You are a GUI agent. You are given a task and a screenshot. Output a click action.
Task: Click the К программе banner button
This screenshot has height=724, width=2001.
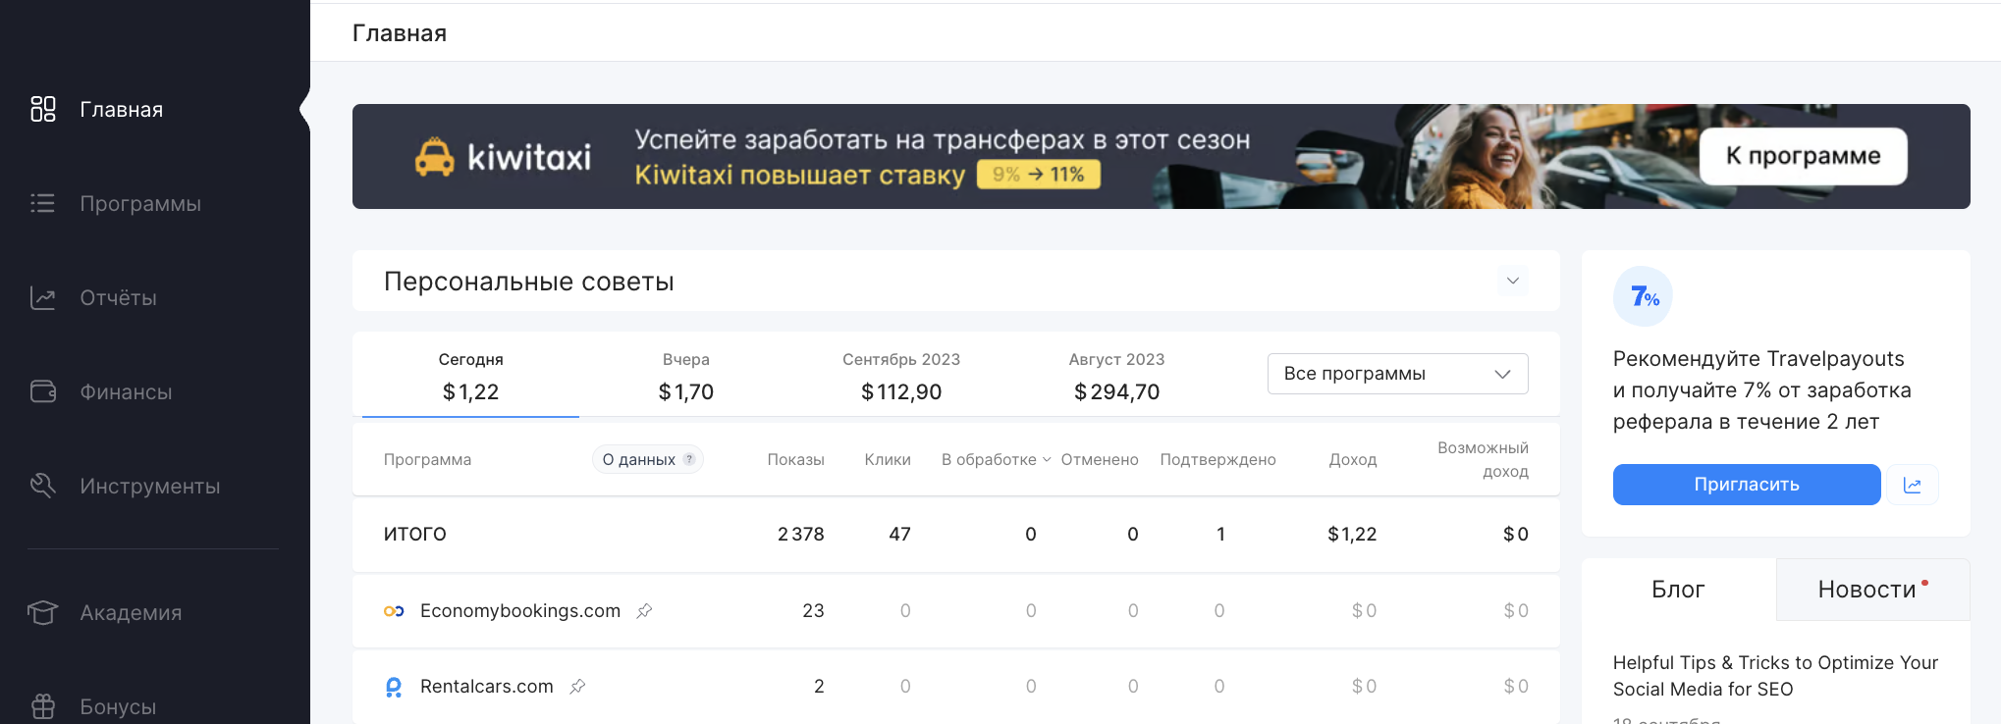[x=1803, y=156]
